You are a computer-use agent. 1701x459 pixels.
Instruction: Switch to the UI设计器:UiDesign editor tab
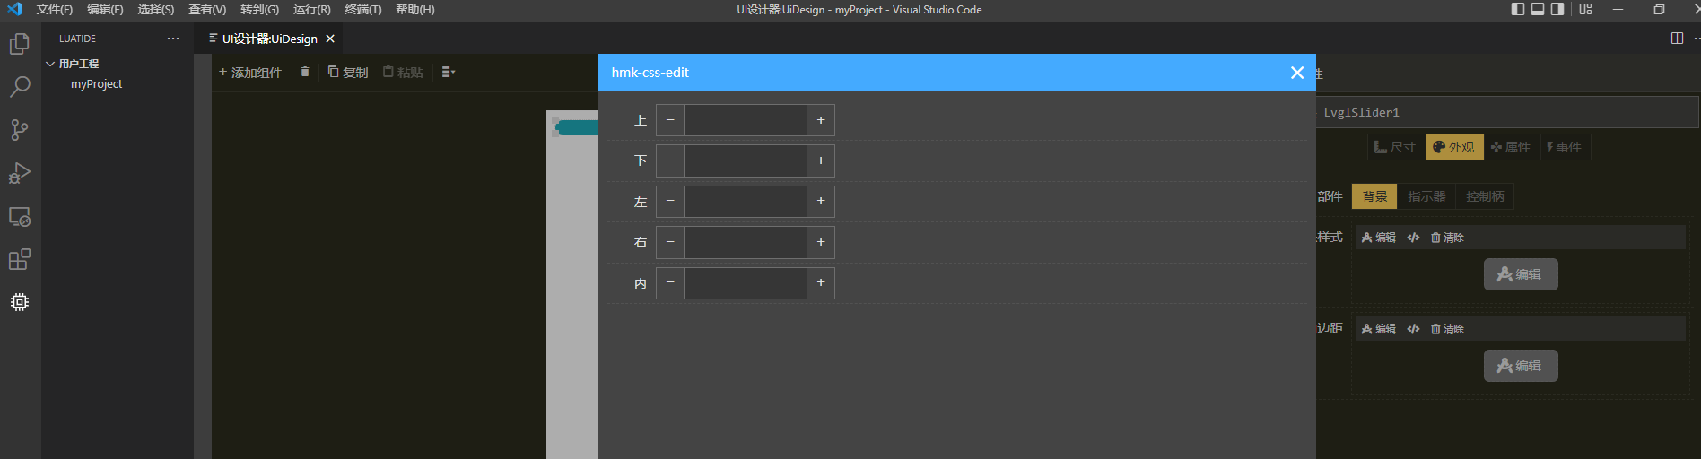point(269,39)
